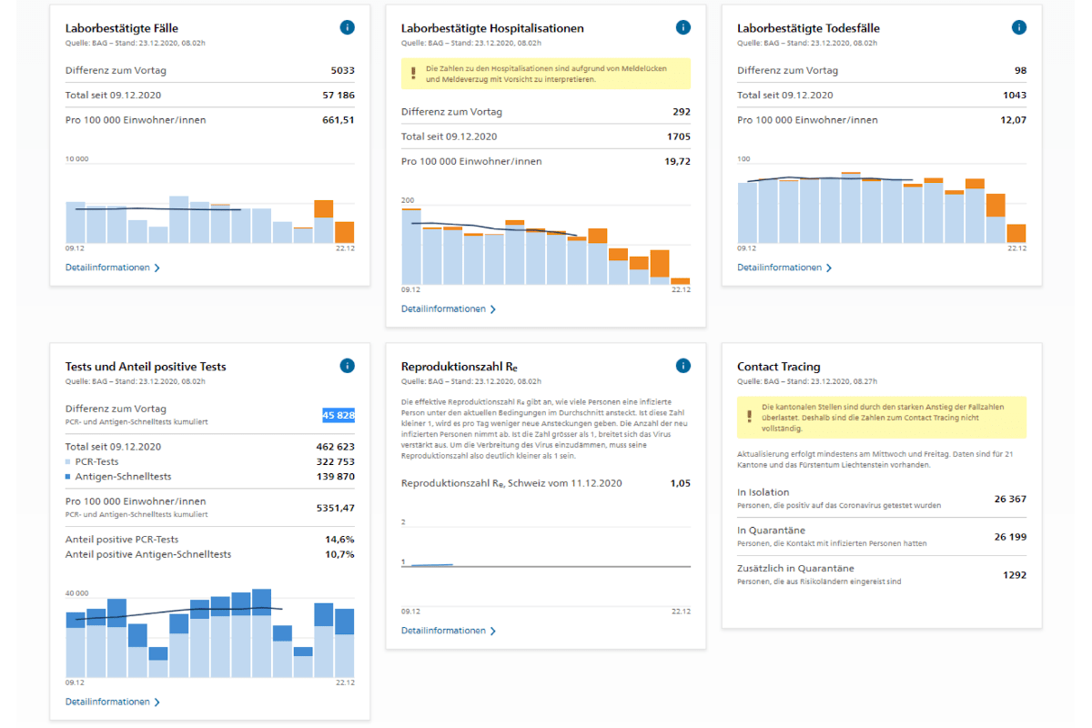Click Zusätzlich in Quarantäne count 1292
1092x728 pixels.
pos(1015,575)
